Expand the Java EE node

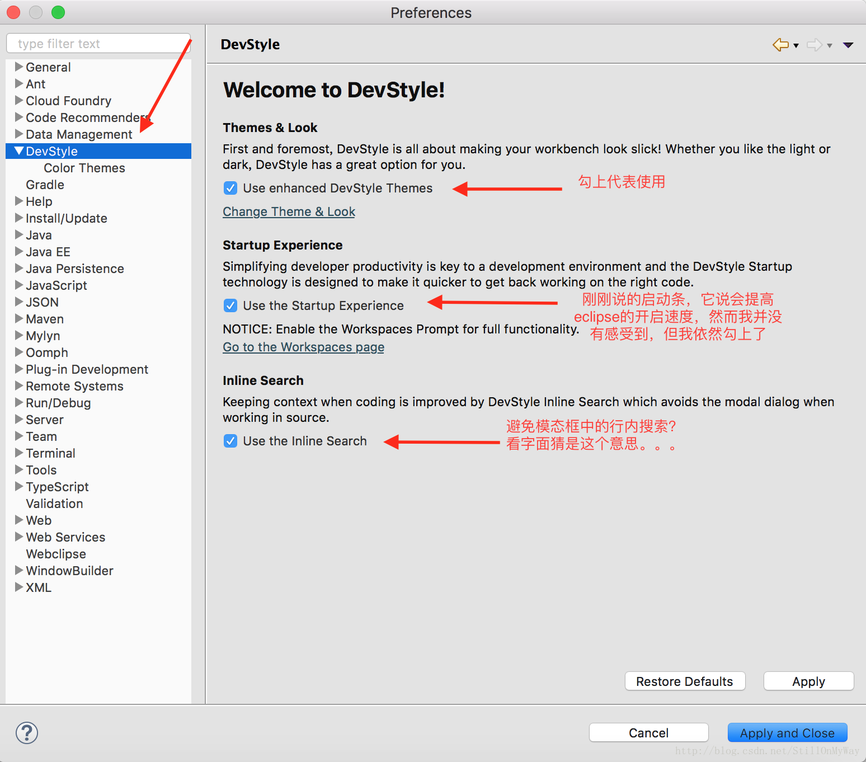point(19,251)
